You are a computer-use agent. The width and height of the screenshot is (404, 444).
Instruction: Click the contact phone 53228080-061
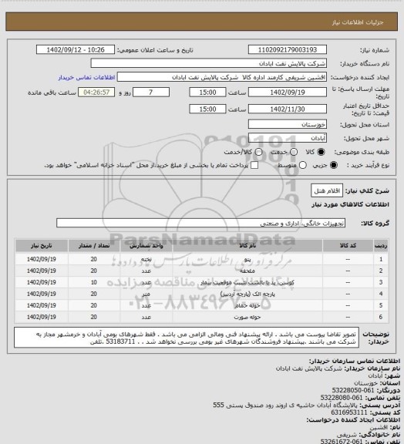click(x=342, y=398)
